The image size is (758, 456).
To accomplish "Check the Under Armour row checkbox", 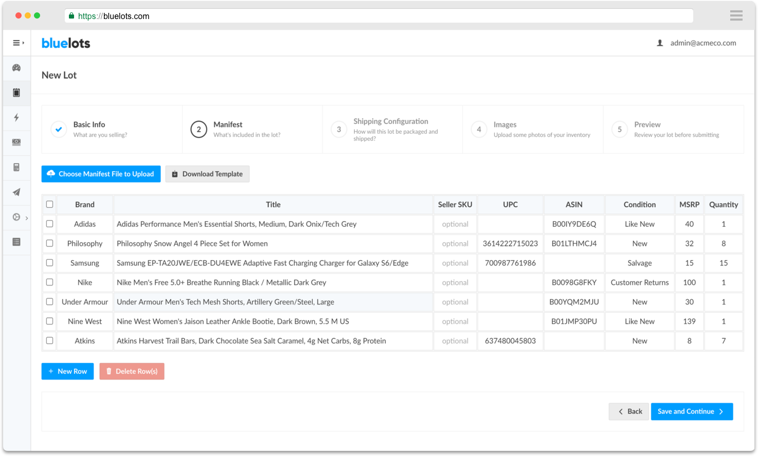I will tap(49, 302).
